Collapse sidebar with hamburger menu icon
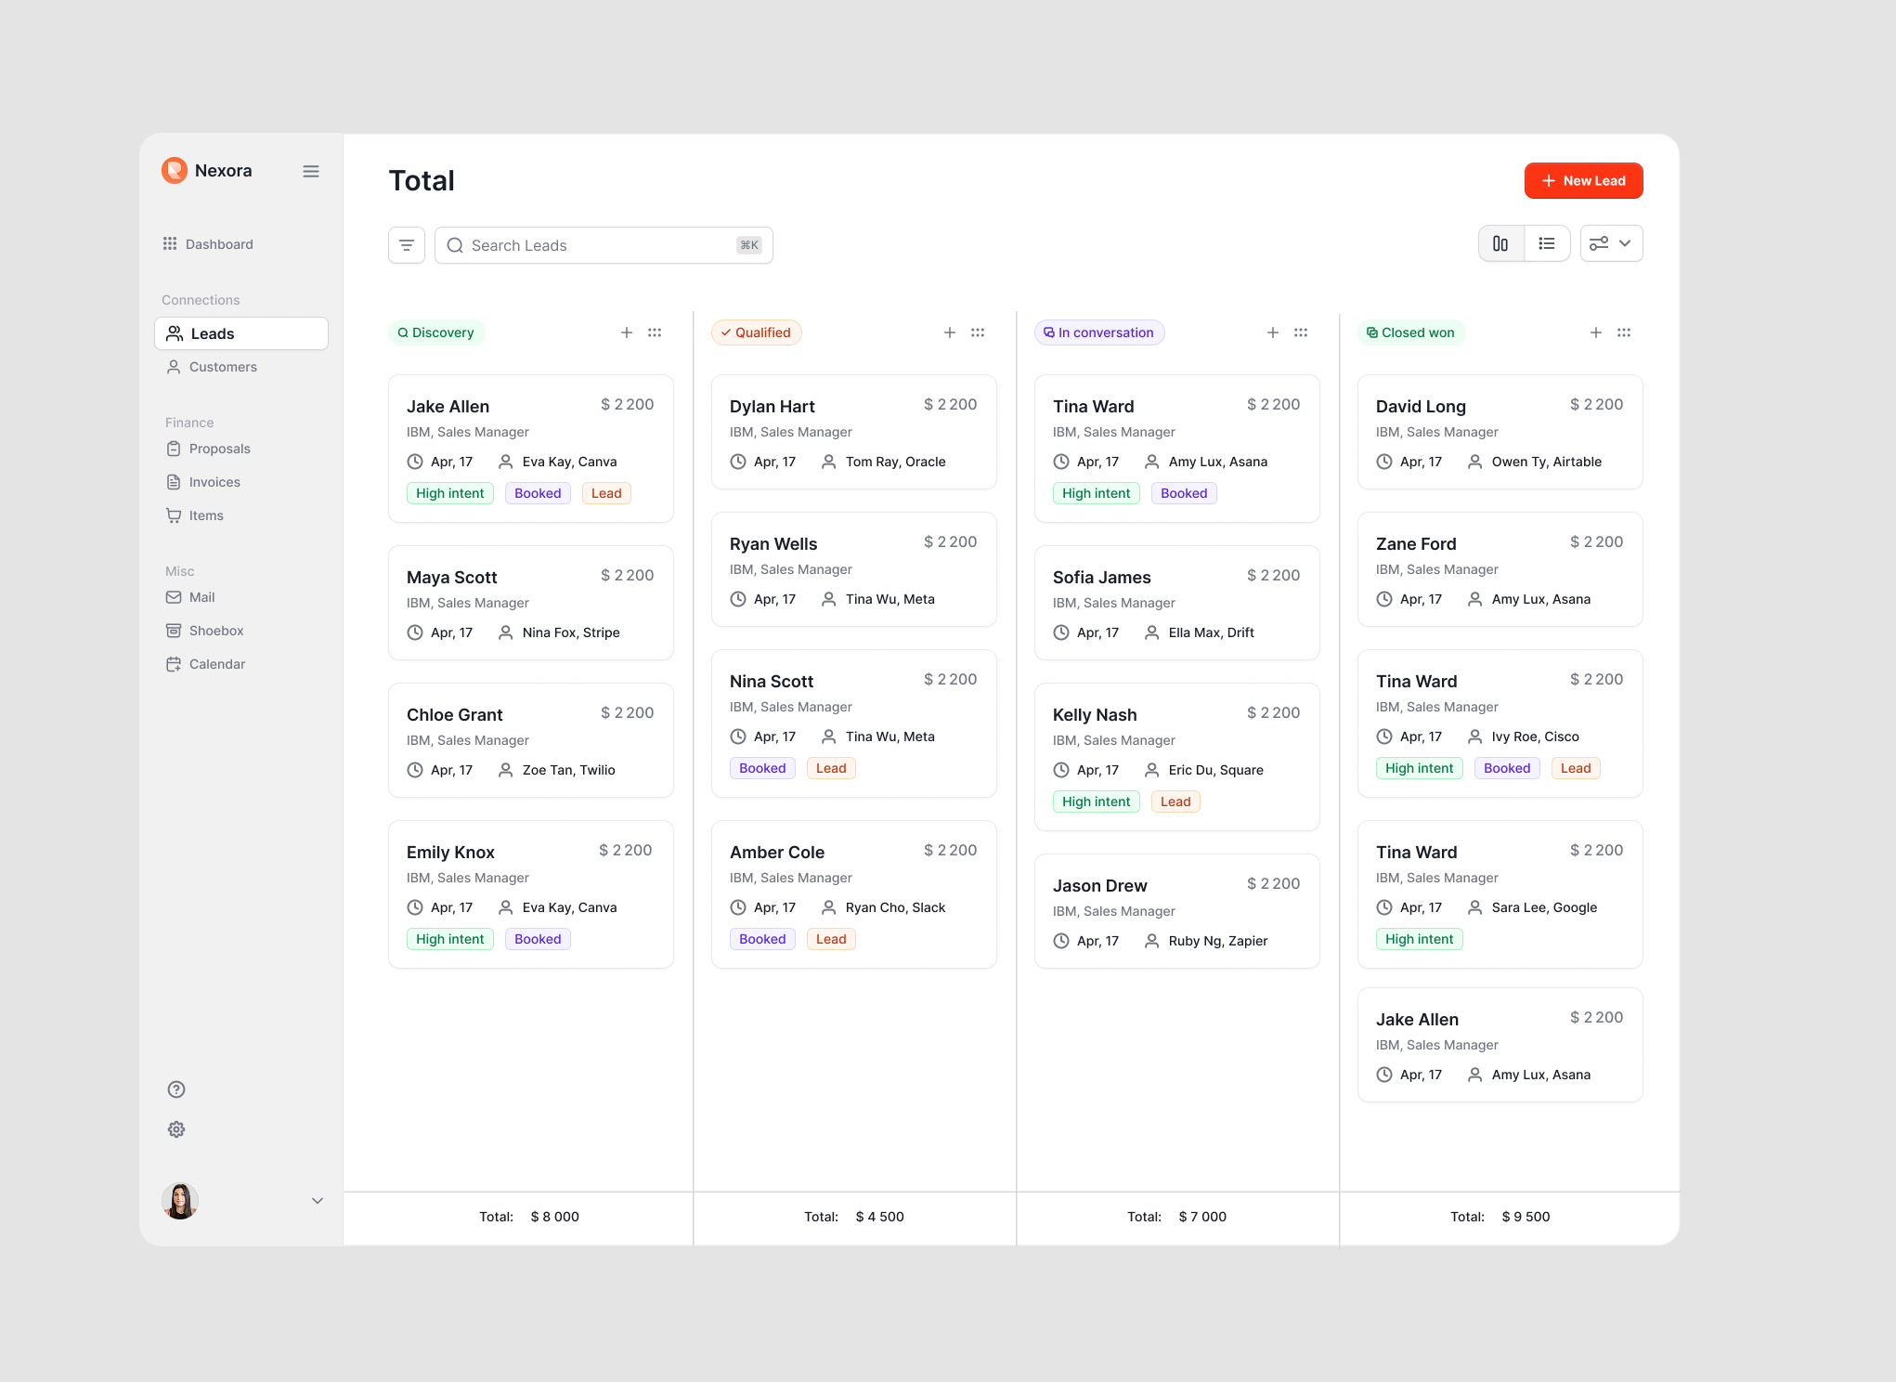The image size is (1896, 1382). 311,171
